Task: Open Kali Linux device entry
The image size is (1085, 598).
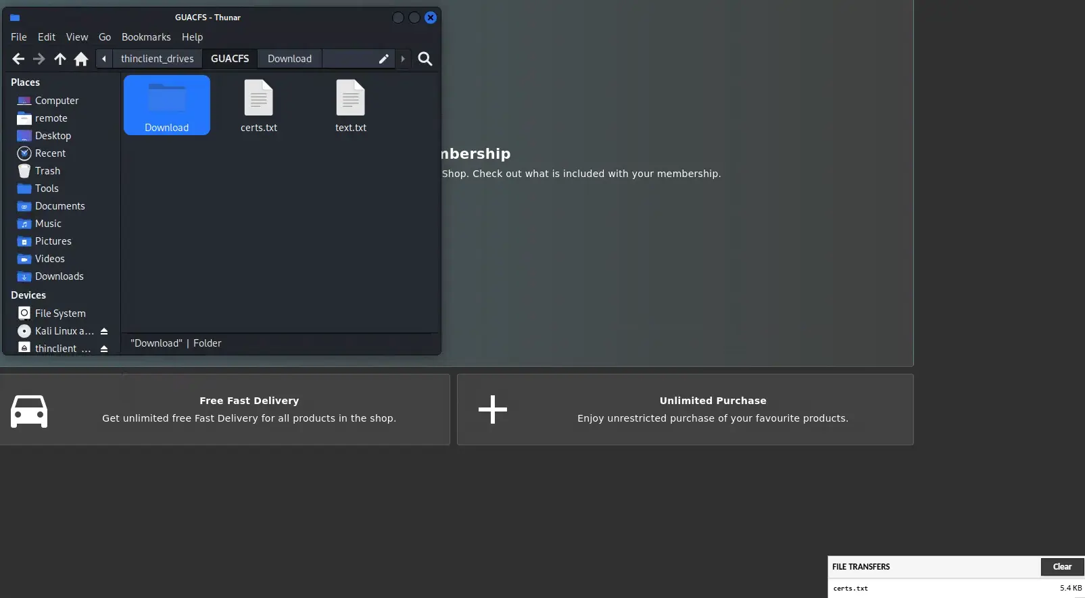Action: click(x=55, y=331)
